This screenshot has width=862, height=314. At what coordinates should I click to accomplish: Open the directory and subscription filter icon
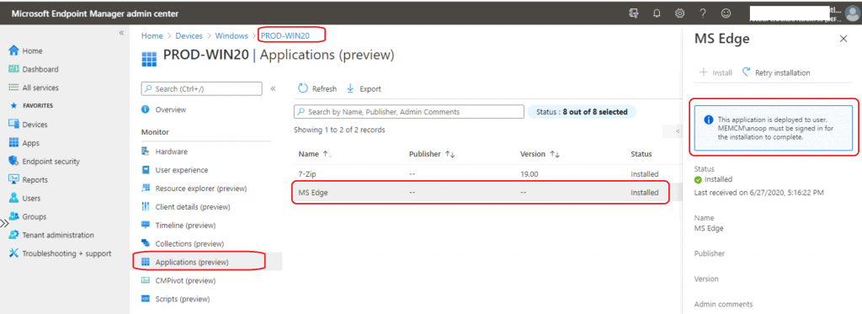[x=633, y=13]
